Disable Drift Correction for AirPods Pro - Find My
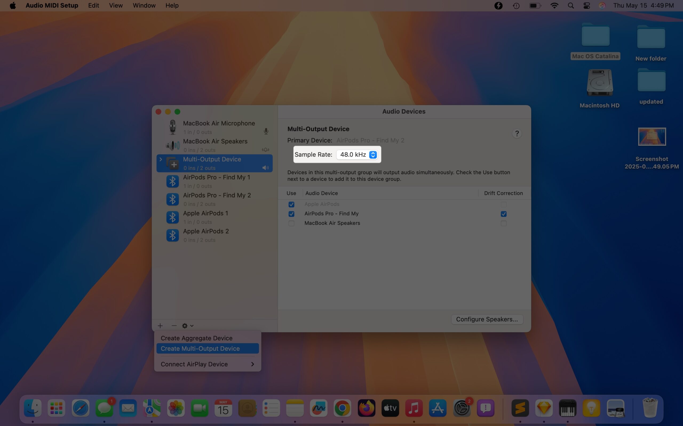 point(503,214)
